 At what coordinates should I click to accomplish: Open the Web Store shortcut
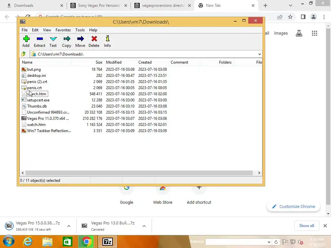(163, 195)
